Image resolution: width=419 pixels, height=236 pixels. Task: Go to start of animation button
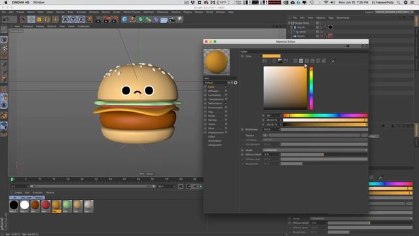pos(181,186)
